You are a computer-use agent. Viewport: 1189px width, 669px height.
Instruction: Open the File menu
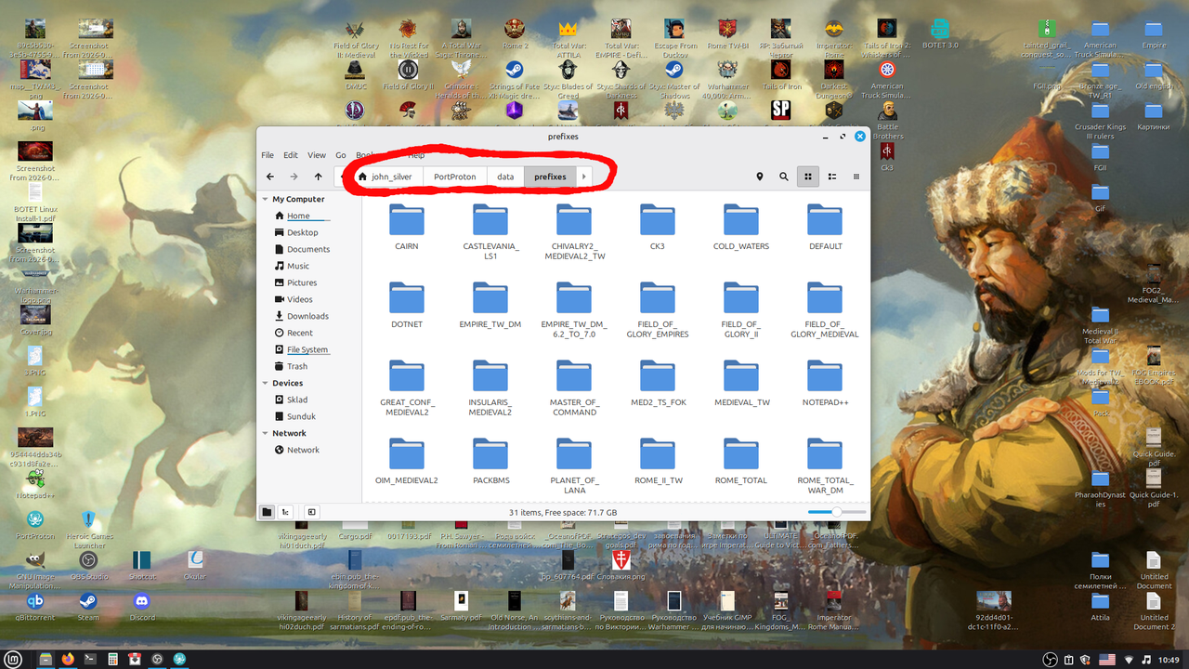click(x=268, y=155)
